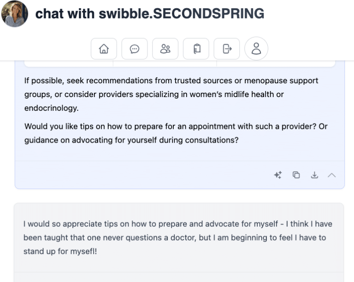The height and width of the screenshot is (282, 354).
Task: Copy the assistant message with copy icon
Action: [x=296, y=175]
